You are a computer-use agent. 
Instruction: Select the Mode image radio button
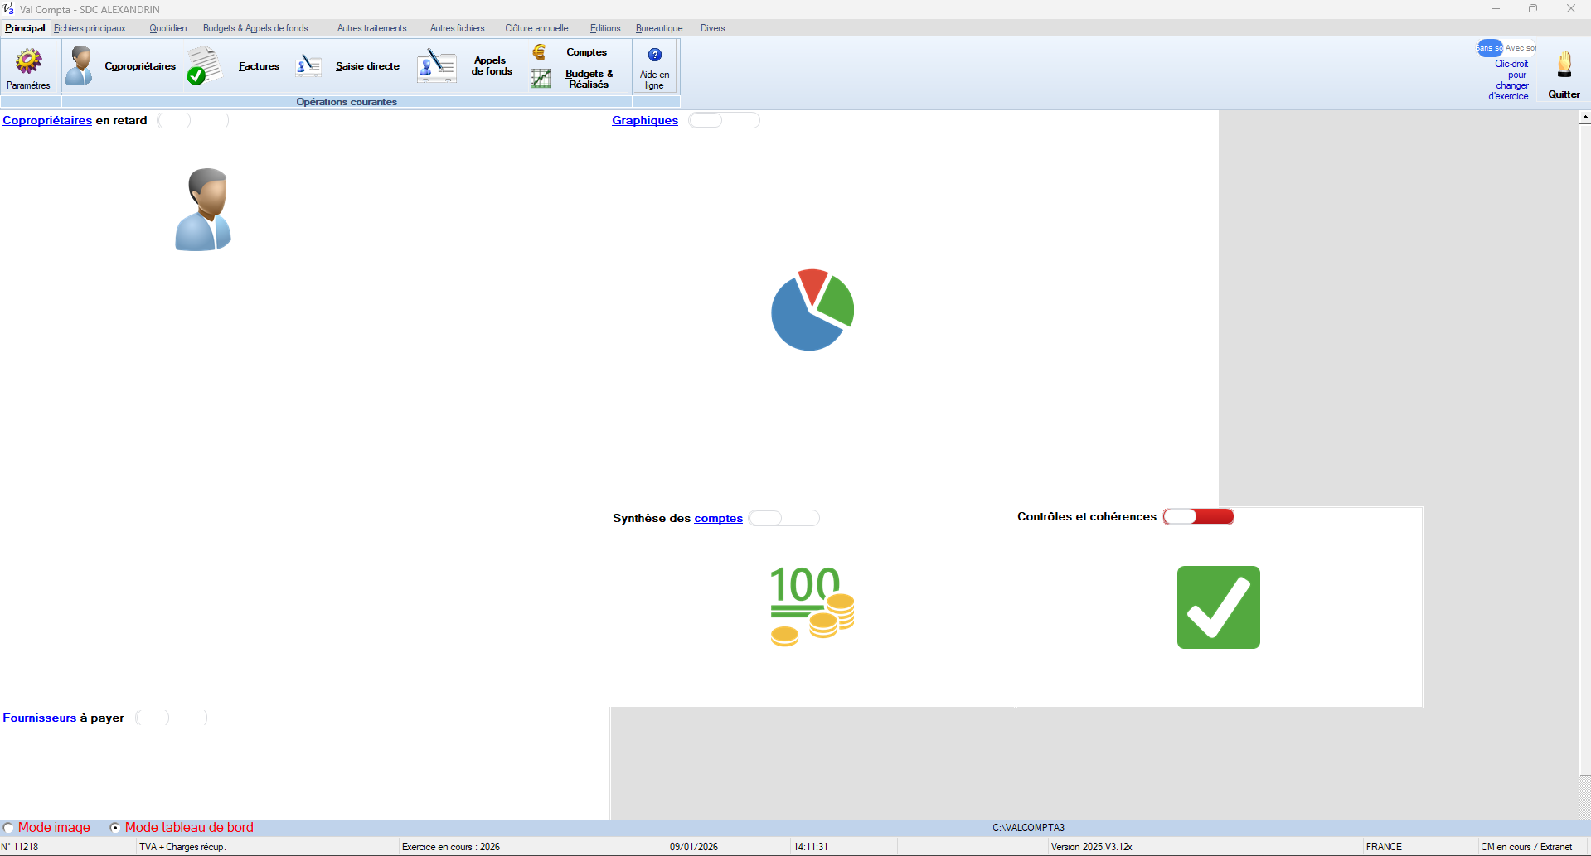pyautogui.click(x=9, y=828)
